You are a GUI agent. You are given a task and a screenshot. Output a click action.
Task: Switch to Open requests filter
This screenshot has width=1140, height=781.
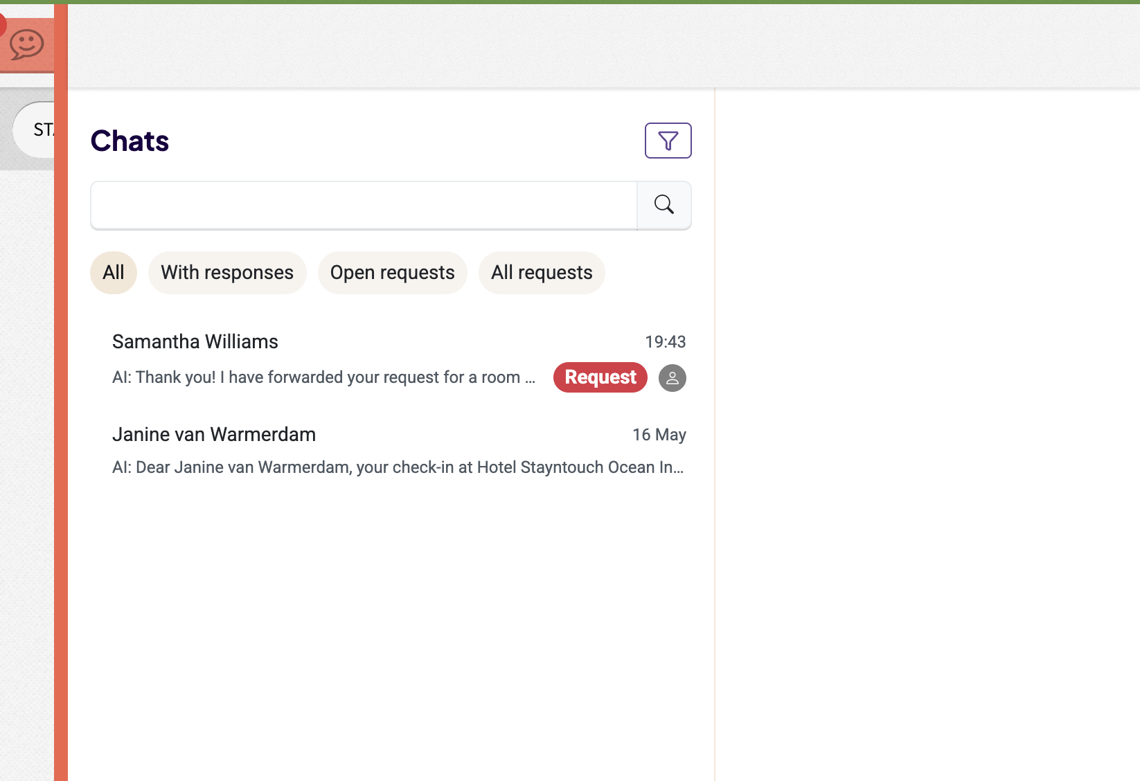392,273
